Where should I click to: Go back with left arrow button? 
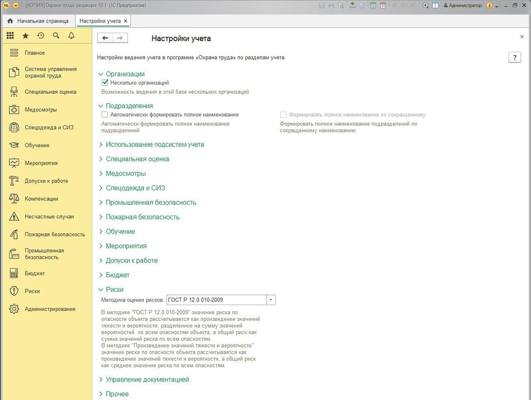pyautogui.click(x=105, y=38)
